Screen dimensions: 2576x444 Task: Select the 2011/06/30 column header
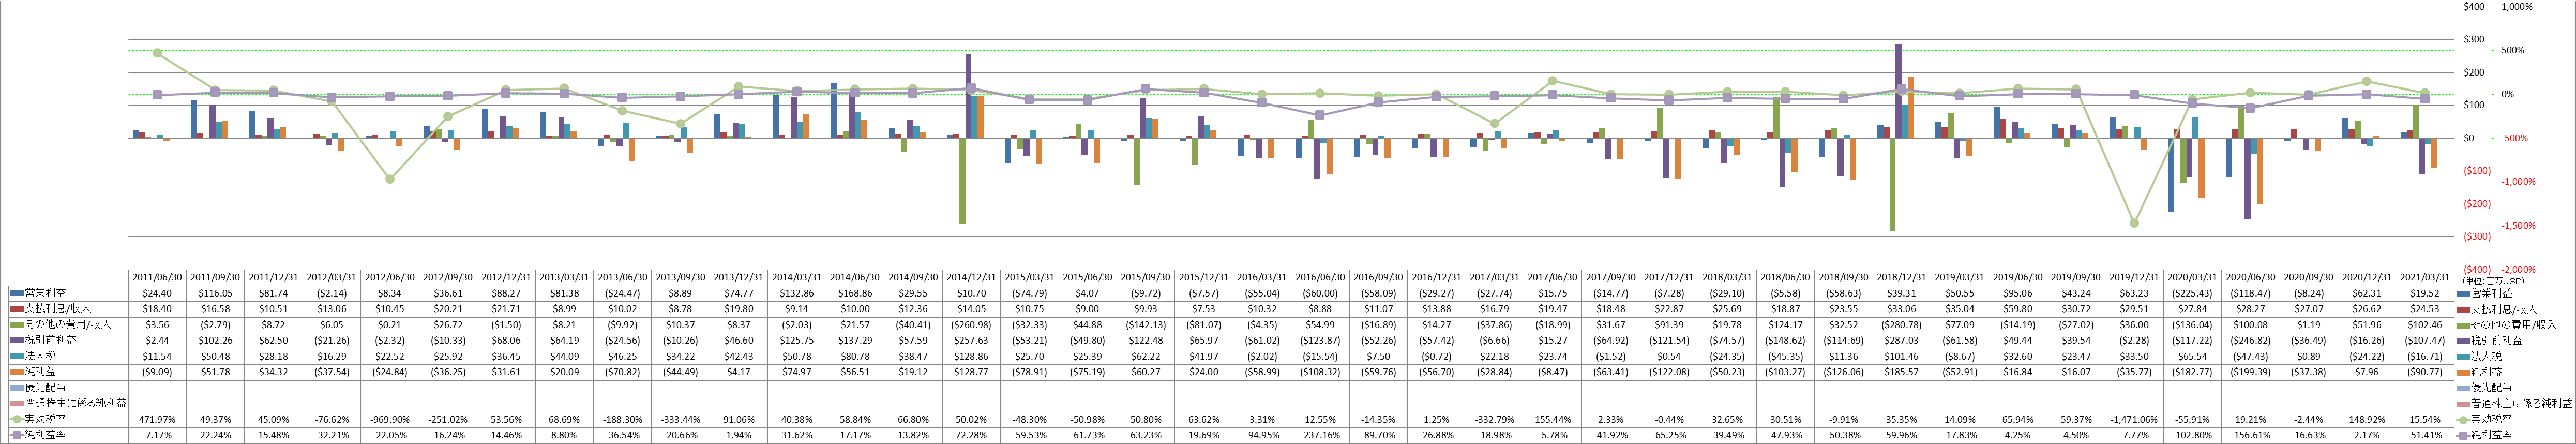[157, 278]
